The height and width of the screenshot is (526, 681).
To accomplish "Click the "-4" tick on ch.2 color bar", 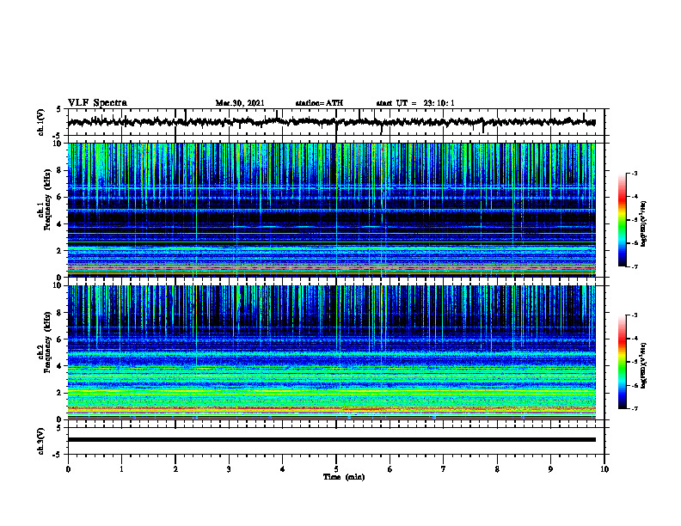I will point(634,339).
